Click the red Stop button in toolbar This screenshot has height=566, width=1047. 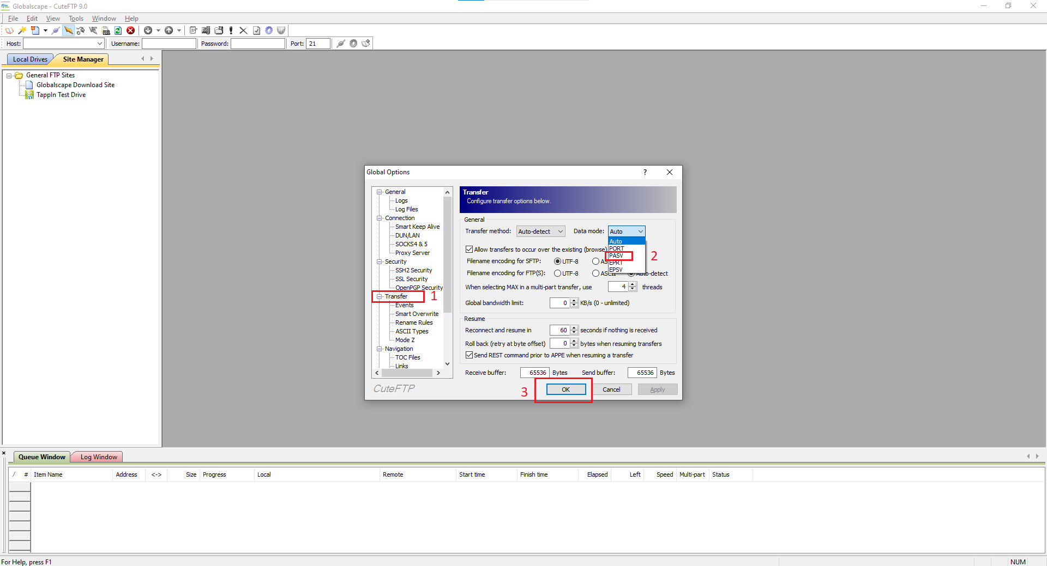(131, 31)
